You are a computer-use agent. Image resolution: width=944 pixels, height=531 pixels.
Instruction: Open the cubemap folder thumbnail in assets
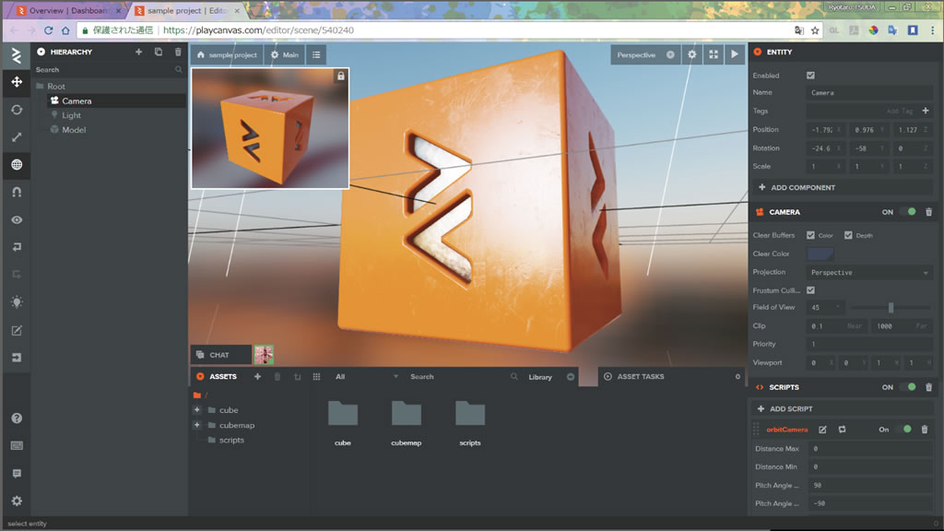pyautogui.click(x=407, y=414)
